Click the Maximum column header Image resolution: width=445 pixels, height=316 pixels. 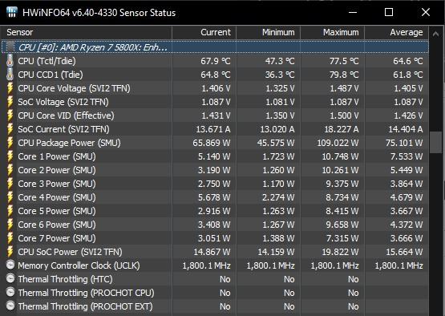(332, 32)
